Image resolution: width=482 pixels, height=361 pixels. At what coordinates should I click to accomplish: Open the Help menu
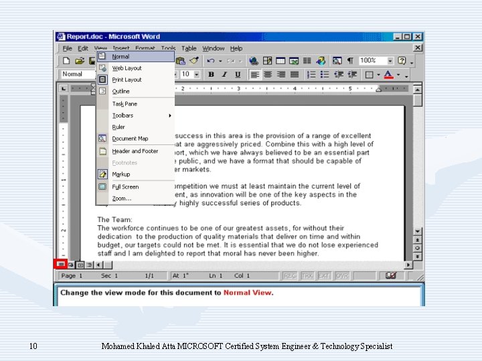[x=236, y=49]
